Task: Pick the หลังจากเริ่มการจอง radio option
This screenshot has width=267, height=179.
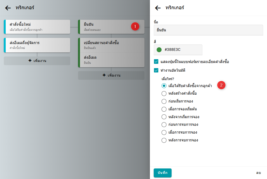Action: tap(164, 117)
